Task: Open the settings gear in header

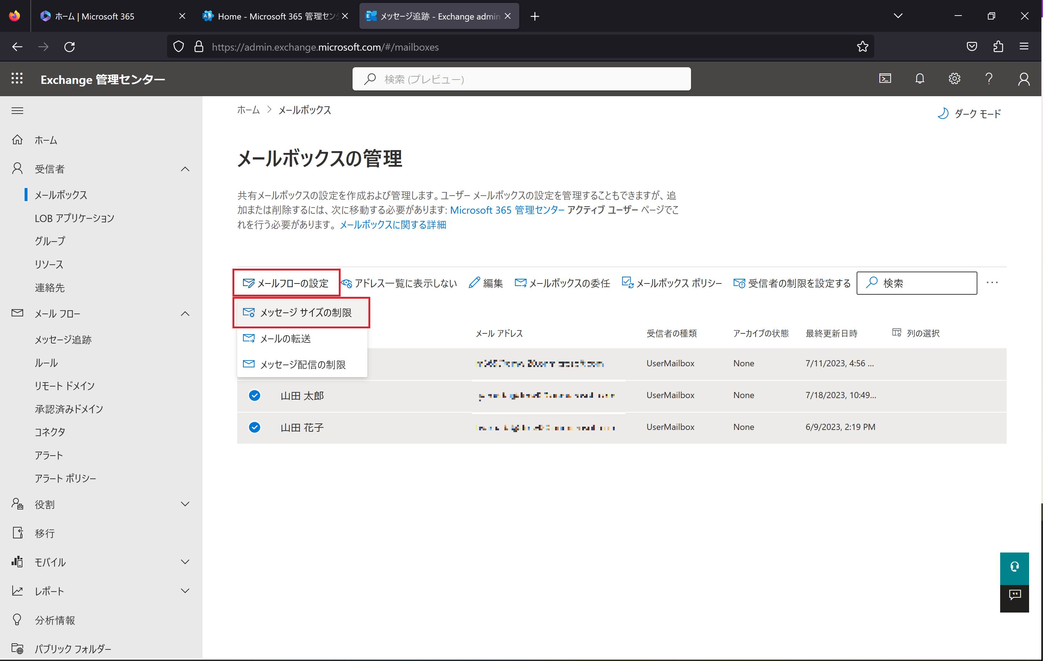Action: [x=954, y=78]
